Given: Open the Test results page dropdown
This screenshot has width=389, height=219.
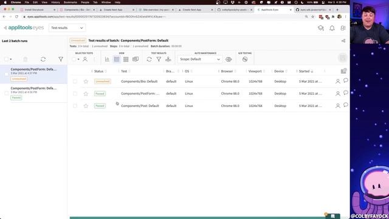Looking at the screenshot, I should [67, 28].
